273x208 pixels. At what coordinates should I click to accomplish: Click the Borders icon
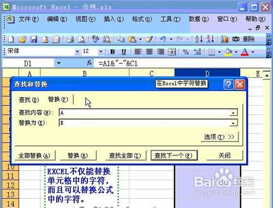[x=212, y=52]
